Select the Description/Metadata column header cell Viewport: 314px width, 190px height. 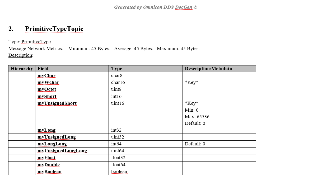point(208,69)
